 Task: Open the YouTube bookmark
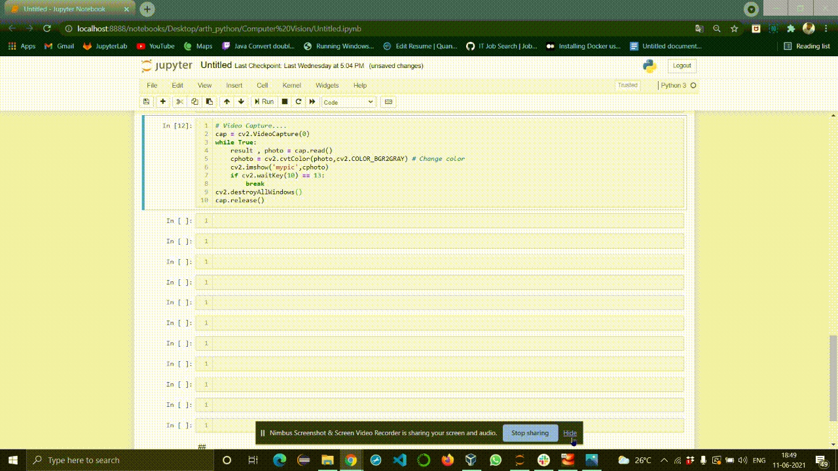coord(155,46)
